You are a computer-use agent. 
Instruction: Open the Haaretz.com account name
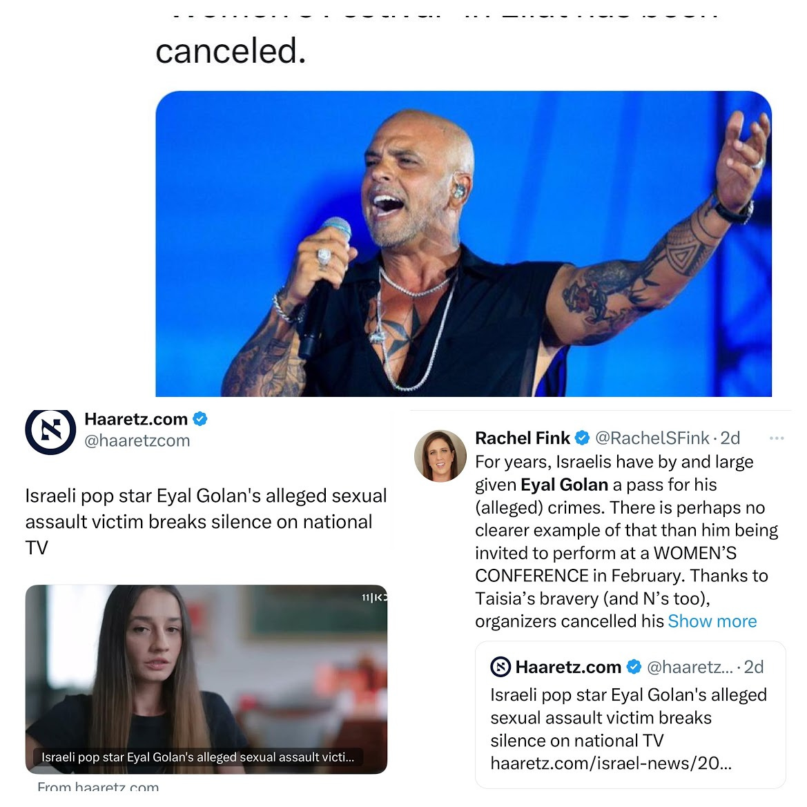[136, 419]
